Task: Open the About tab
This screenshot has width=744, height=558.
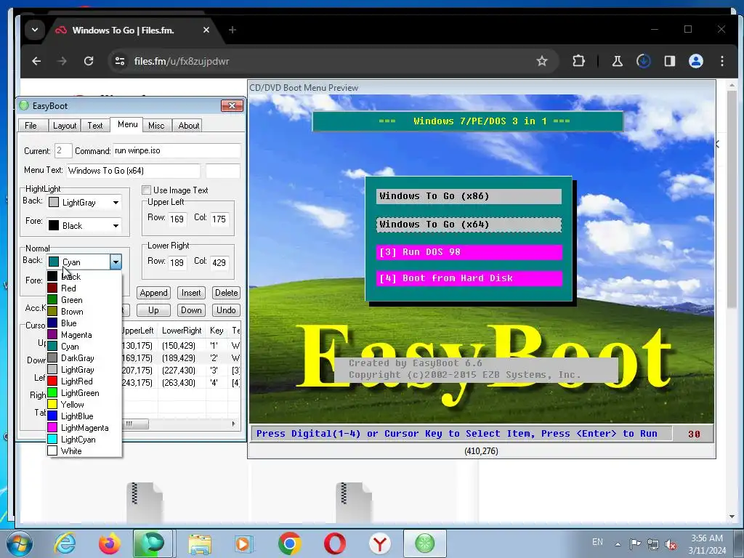Action: (188, 125)
